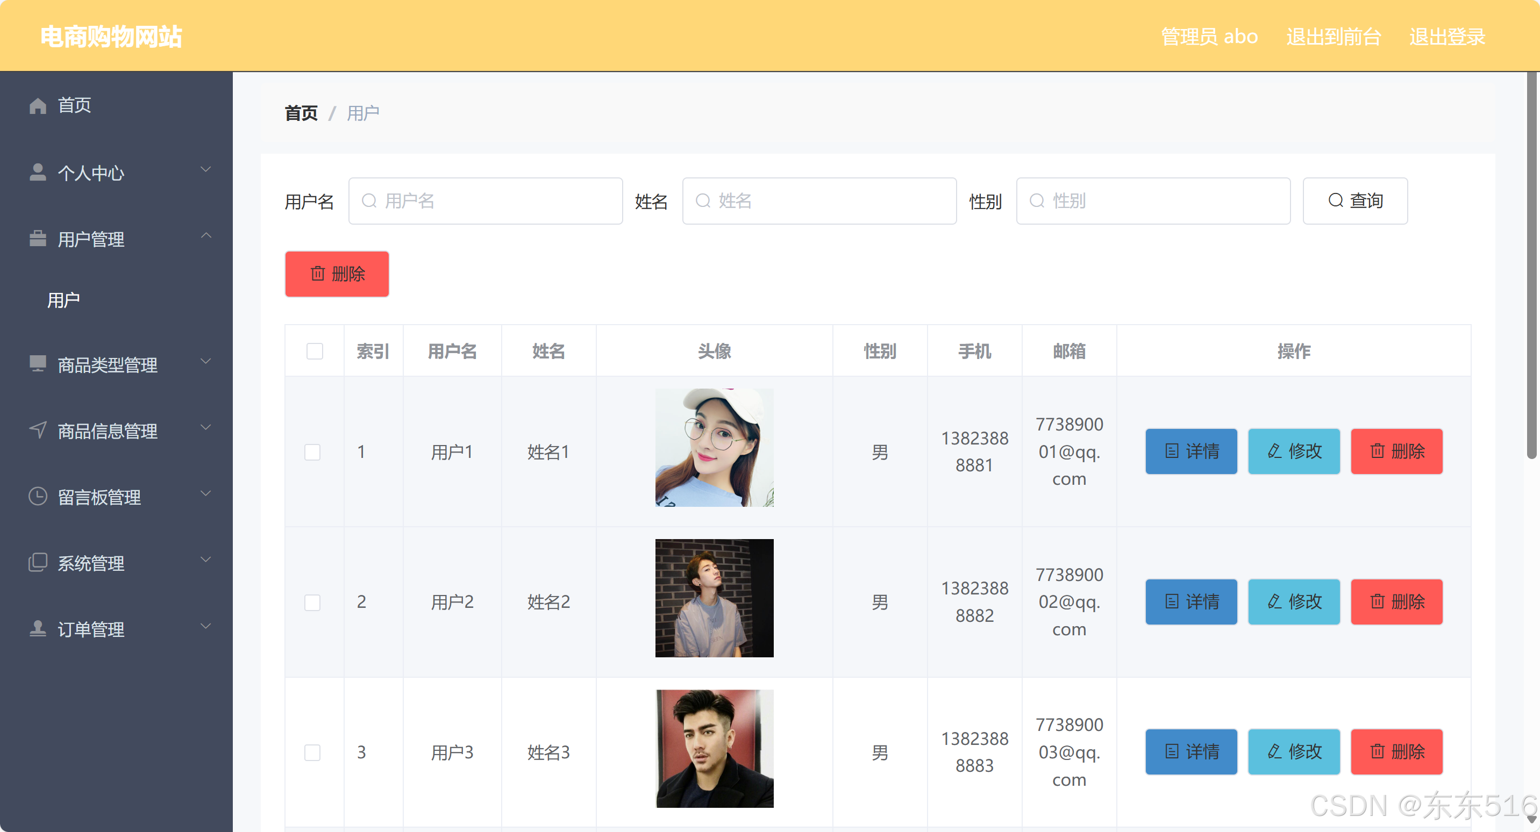Click the user icon beside 订单管理

38,629
